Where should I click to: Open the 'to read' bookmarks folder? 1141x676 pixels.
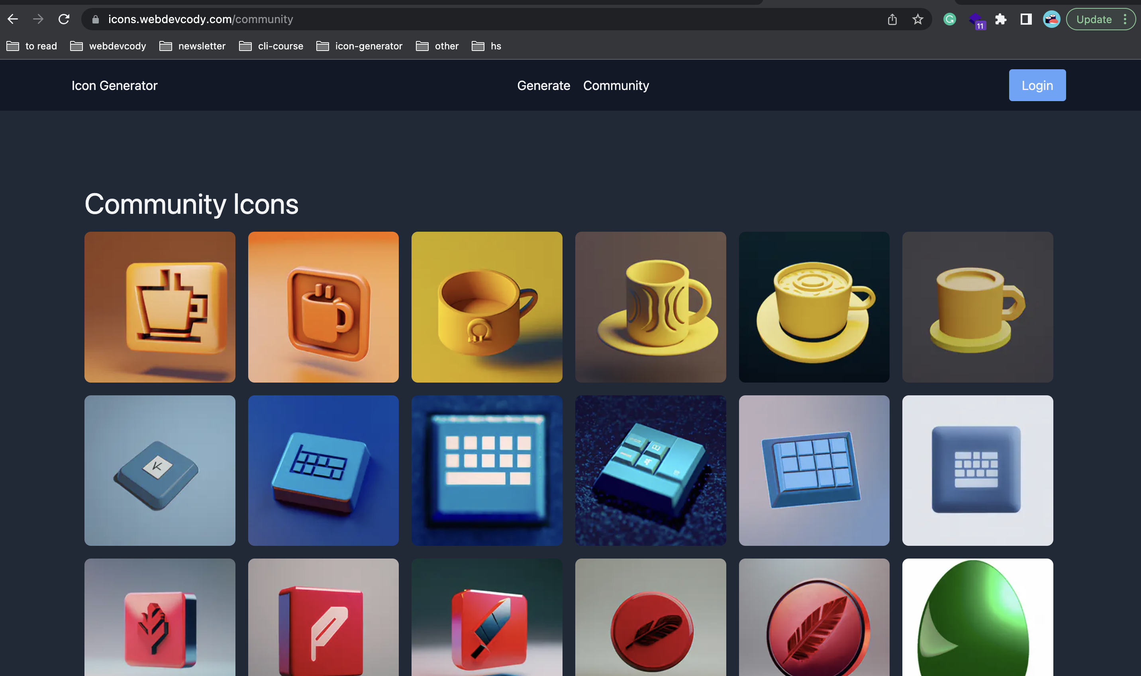click(32, 46)
